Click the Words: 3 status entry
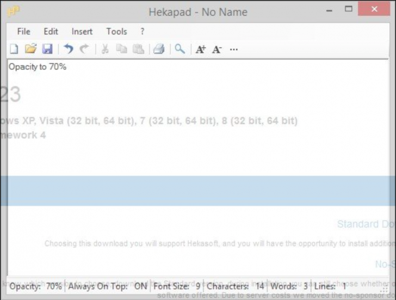The image size is (396, 300). (x=289, y=286)
